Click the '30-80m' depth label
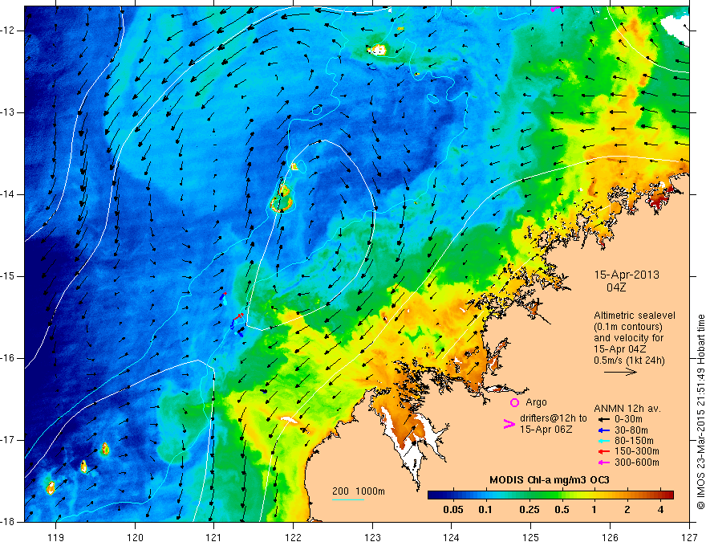 tap(631, 430)
